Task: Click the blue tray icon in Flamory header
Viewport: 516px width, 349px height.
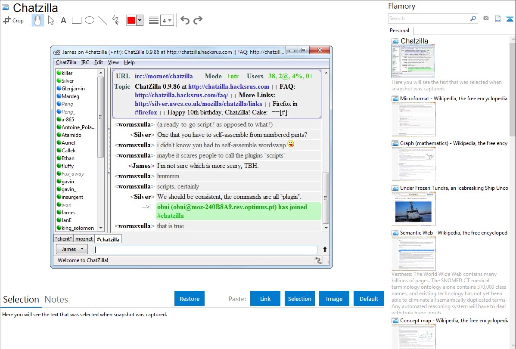Action: [x=510, y=19]
